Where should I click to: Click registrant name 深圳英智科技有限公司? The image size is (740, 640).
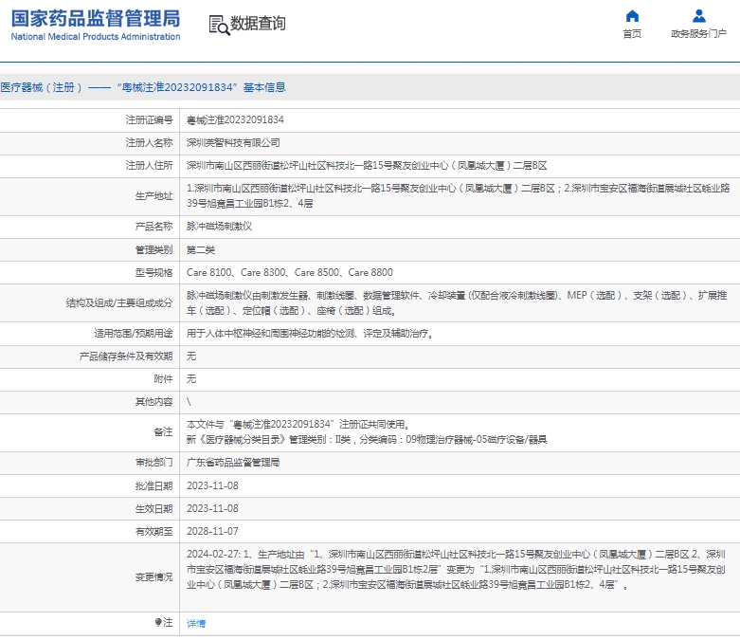pos(233,142)
